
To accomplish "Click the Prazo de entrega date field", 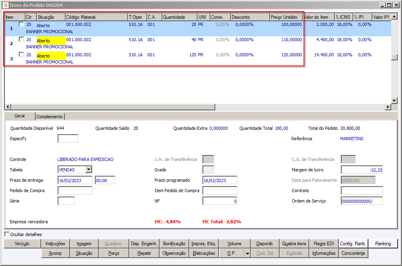I will (x=75, y=180).
